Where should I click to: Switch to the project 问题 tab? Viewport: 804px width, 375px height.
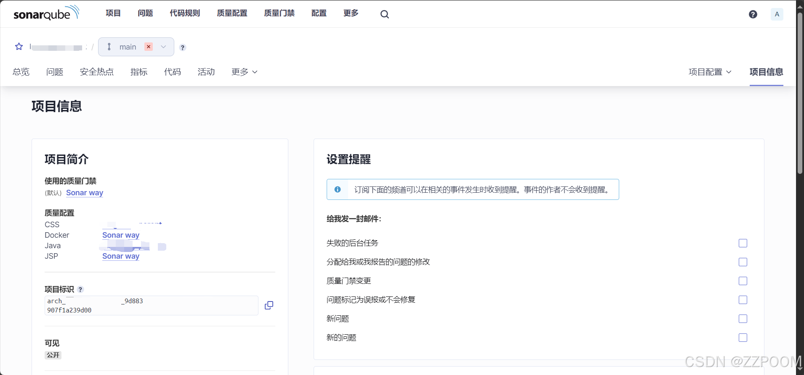pos(55,72)
